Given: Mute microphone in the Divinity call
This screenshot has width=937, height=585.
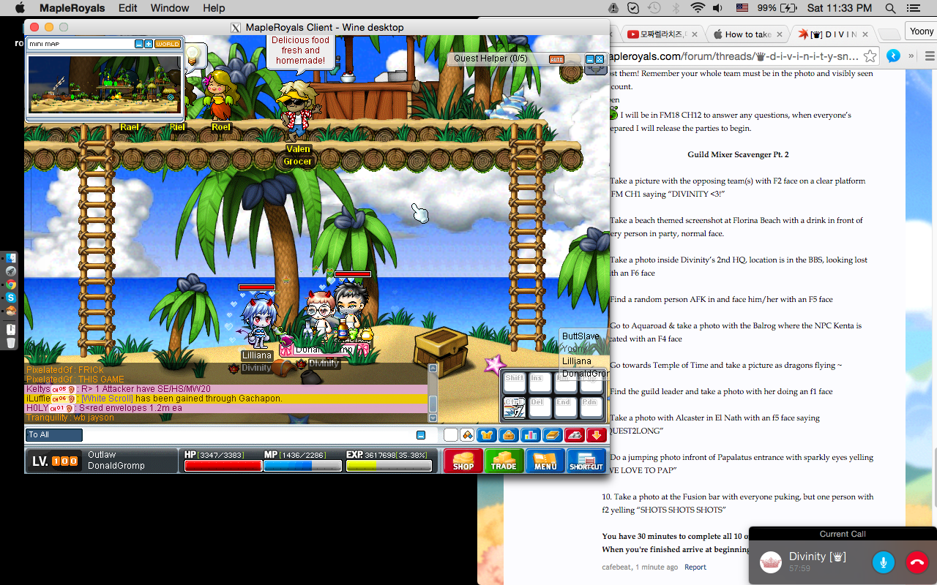Looking at the screenshot, I should point(884,562).
